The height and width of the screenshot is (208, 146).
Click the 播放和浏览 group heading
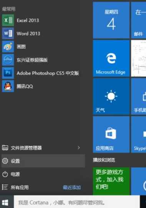point(104,160)
